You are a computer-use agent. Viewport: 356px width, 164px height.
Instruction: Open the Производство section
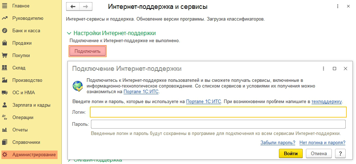tap(27, 80)
